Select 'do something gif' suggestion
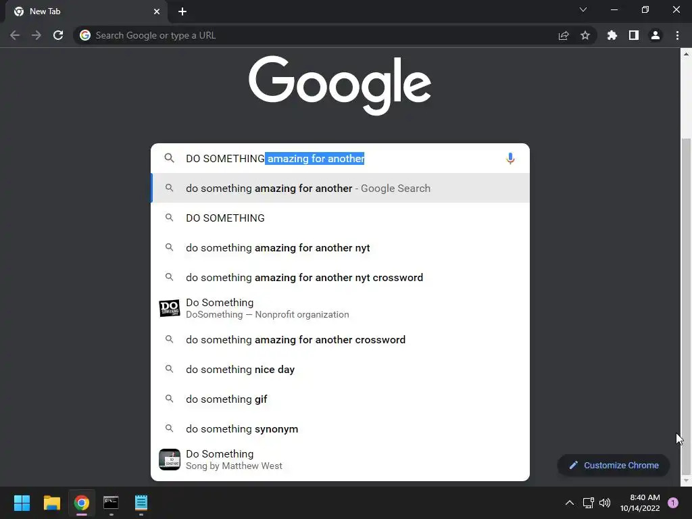The width and height of the screenshot is (692, 519). (x=341, y=399)
